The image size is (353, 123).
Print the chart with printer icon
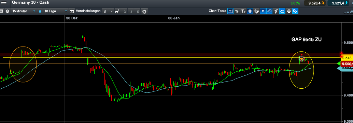pyautogui.click(x=289, y=11)
